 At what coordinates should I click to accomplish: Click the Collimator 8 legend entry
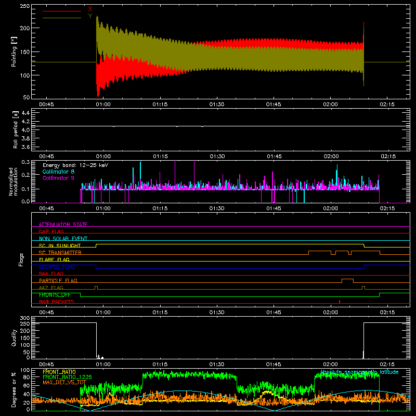point(58,172)
